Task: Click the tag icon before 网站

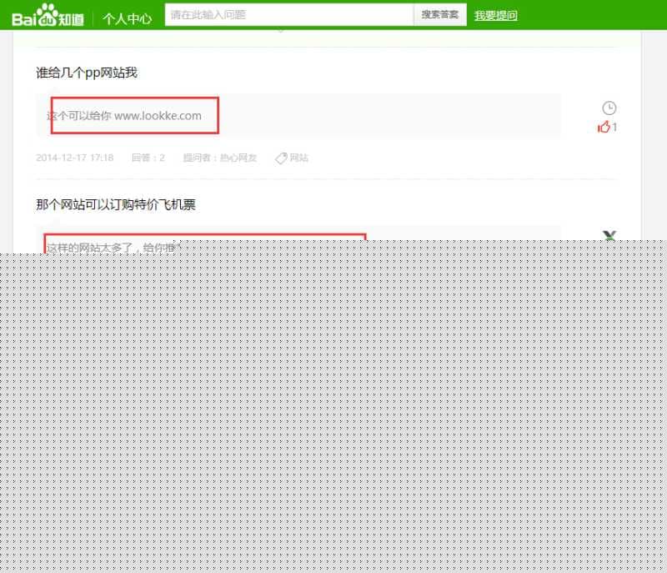Action: tap(281, 158)
